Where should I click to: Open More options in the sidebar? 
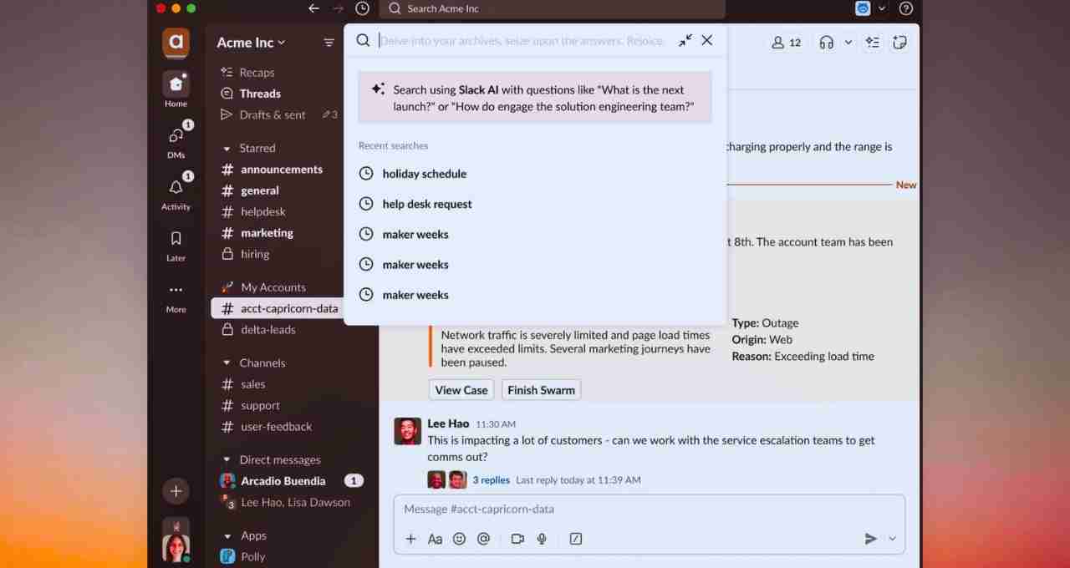176,297
